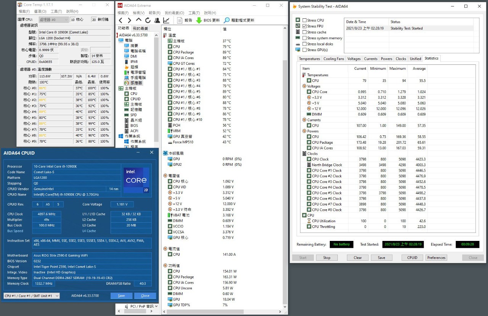The height and width of the screenshot is (316, 488).
Task: Click AIDA64 tree vertical scrollbar thumb
Action: [156, 90]
